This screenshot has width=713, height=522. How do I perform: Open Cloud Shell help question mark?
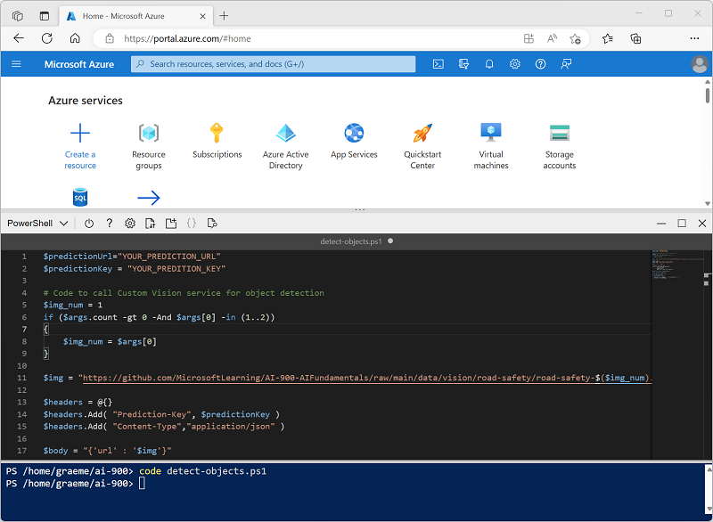(x=109, y=223)
